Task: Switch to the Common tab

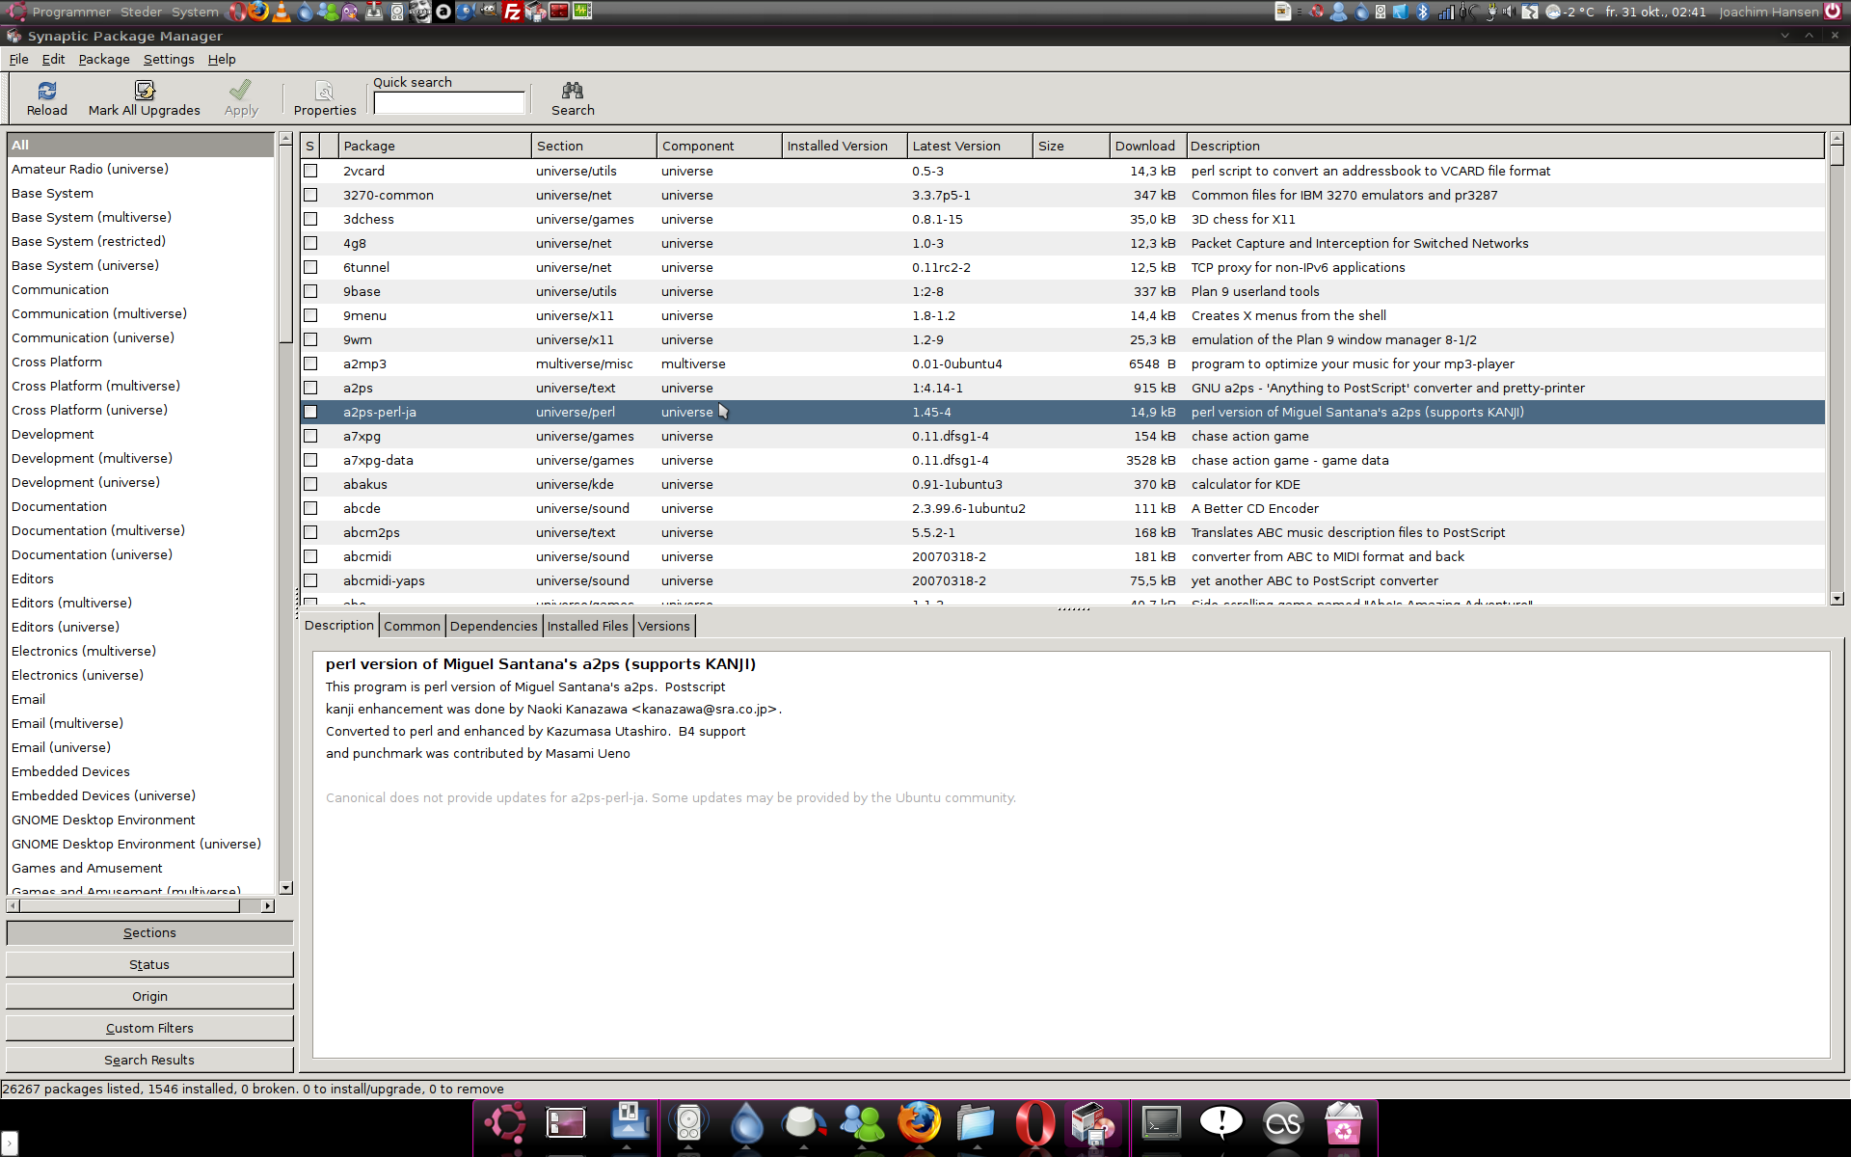Action: [x=412, y=626]
